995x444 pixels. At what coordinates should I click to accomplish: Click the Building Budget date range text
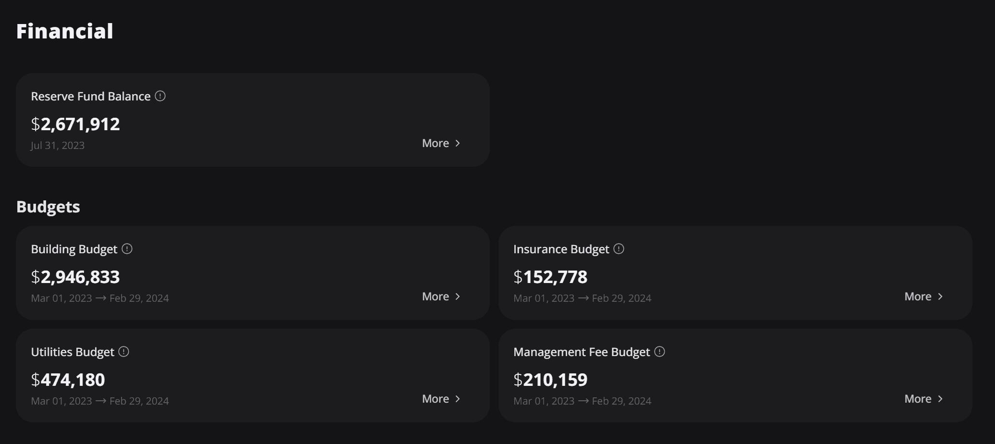pos(100,298)
